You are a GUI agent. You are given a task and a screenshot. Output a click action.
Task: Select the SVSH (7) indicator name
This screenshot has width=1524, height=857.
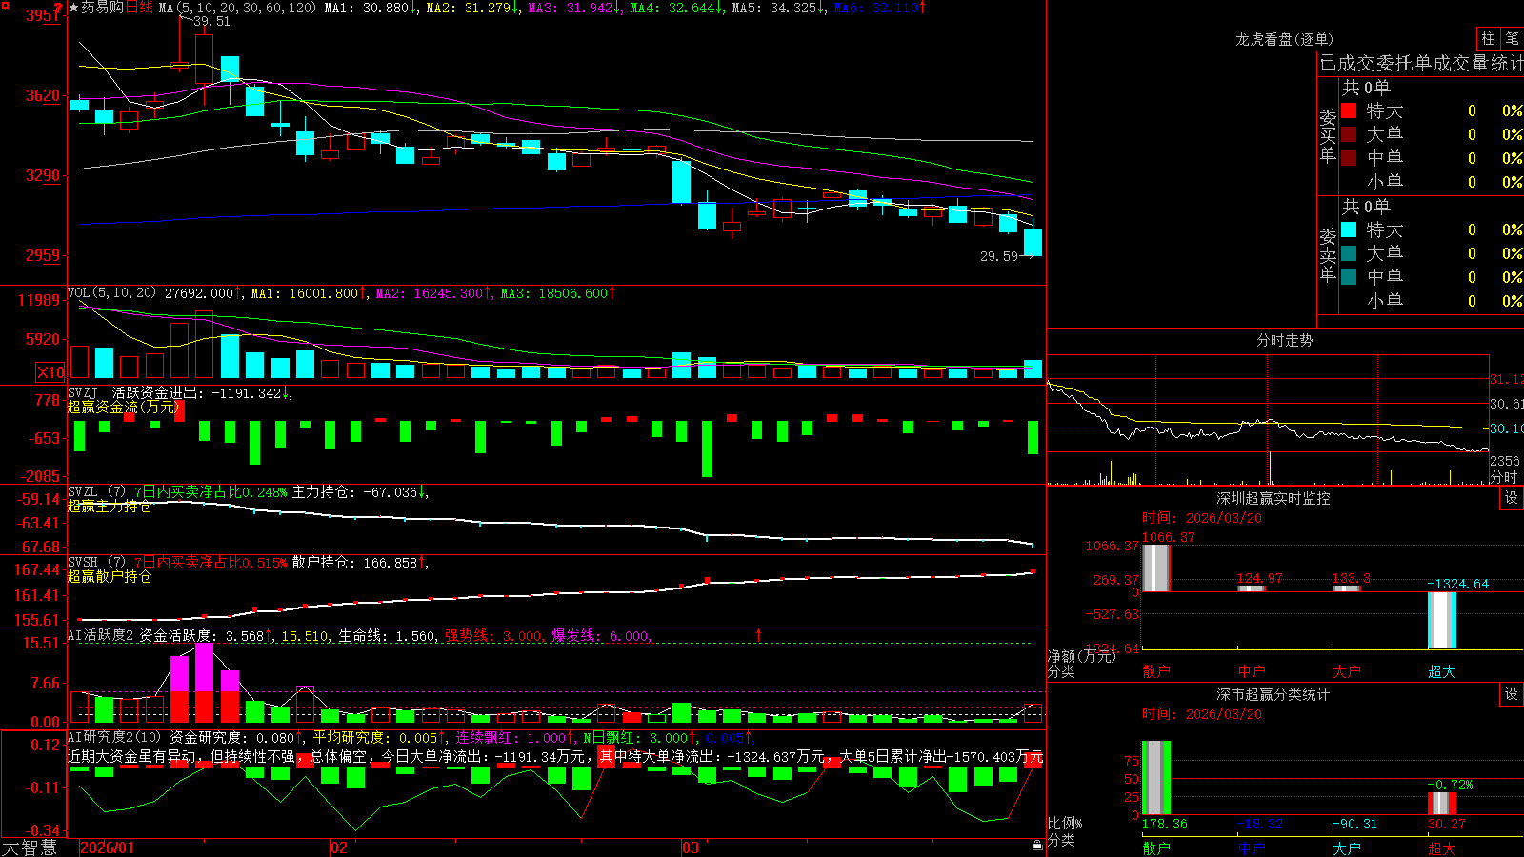(x=96, y=563)
